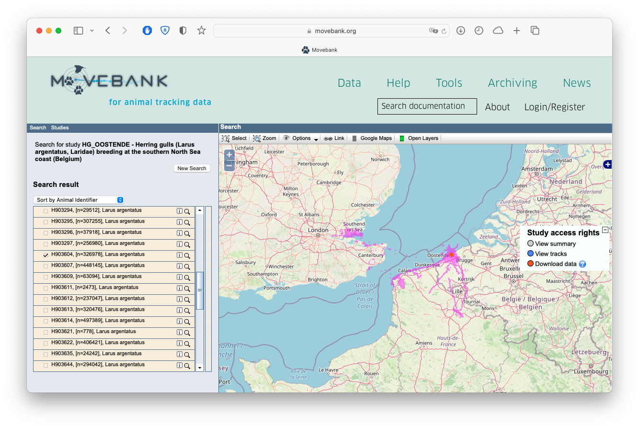Image resolution: width=639 pixels, height=428 pixels.
Task: Zoom map to animal H903294 with magnifier
Action: point(187,211)
